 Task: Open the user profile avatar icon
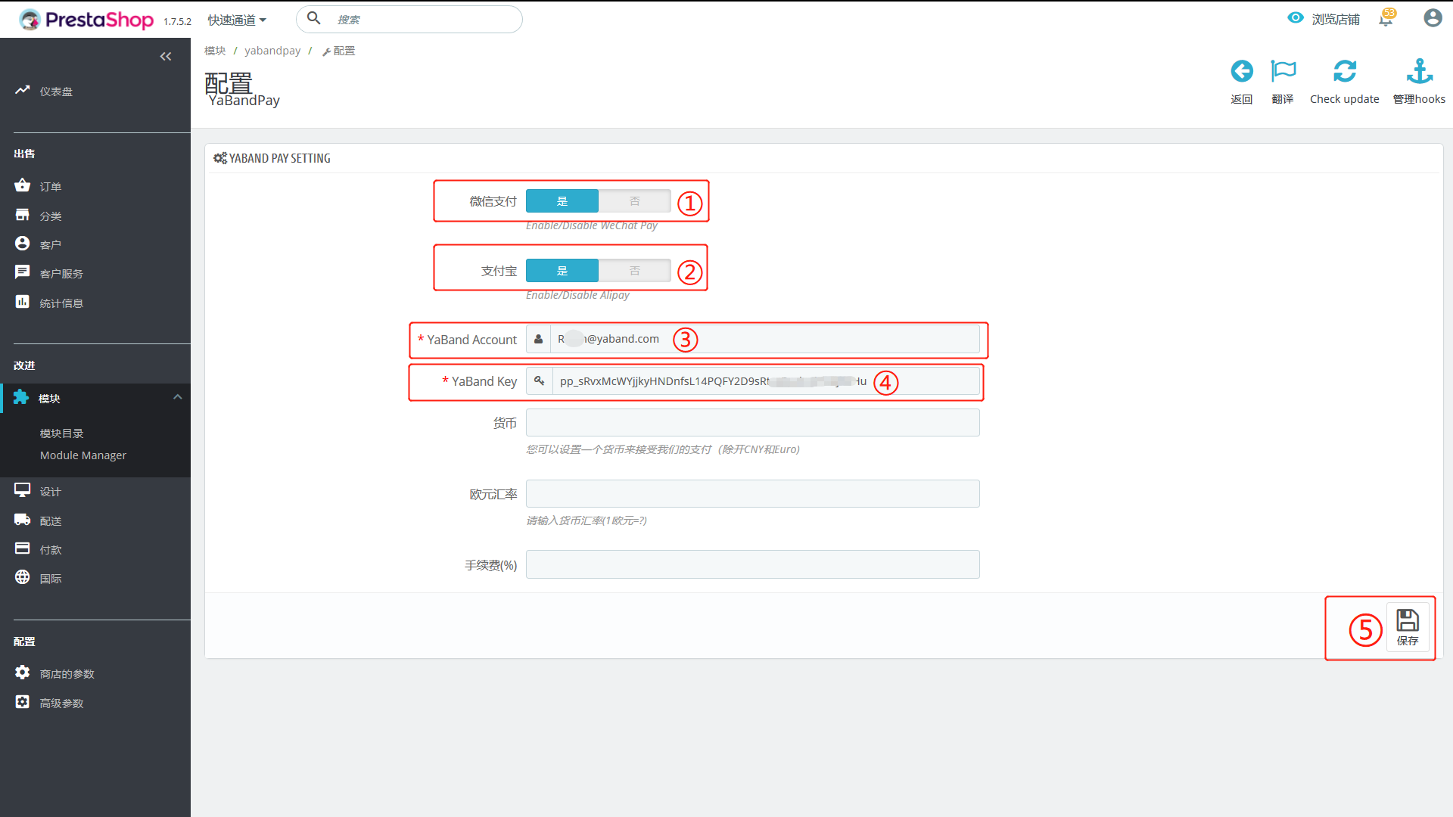pyautogui.click(x=1432, y=18)
